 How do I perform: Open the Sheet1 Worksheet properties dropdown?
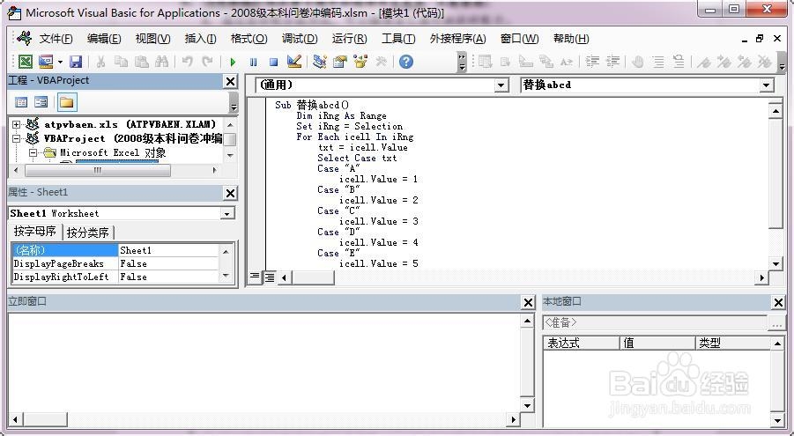(x=226, y=214)
